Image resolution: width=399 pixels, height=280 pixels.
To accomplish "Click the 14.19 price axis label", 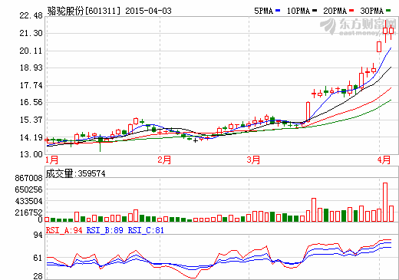I will 31,137.
